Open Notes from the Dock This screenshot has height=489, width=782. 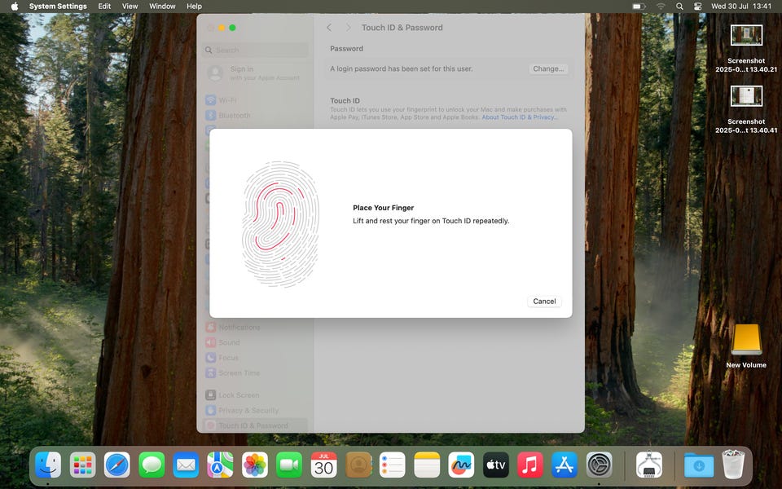click(x=427, y=465)
